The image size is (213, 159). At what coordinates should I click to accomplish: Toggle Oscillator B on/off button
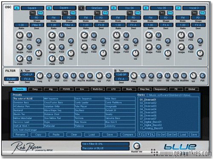click(49, 8)
